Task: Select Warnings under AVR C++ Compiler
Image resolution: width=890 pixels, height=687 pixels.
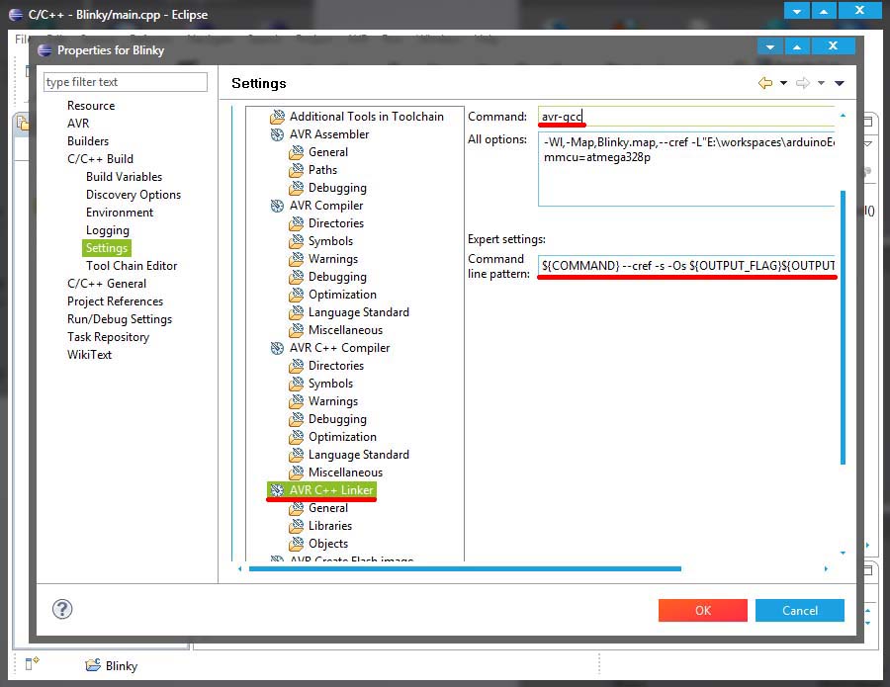Action: (x=333, y=401)
